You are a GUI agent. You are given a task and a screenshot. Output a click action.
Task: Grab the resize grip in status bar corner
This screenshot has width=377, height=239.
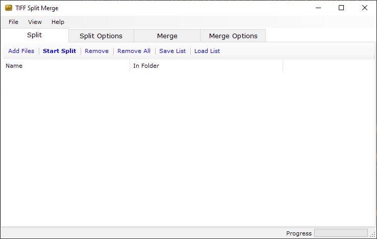[x=373, y=234]
